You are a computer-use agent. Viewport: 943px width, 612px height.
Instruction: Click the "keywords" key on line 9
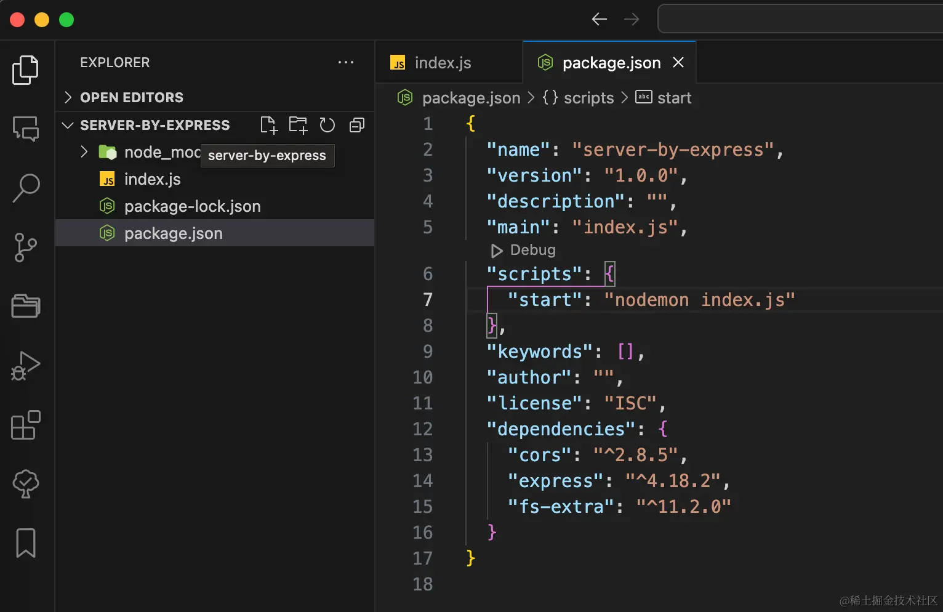[539, 352]
